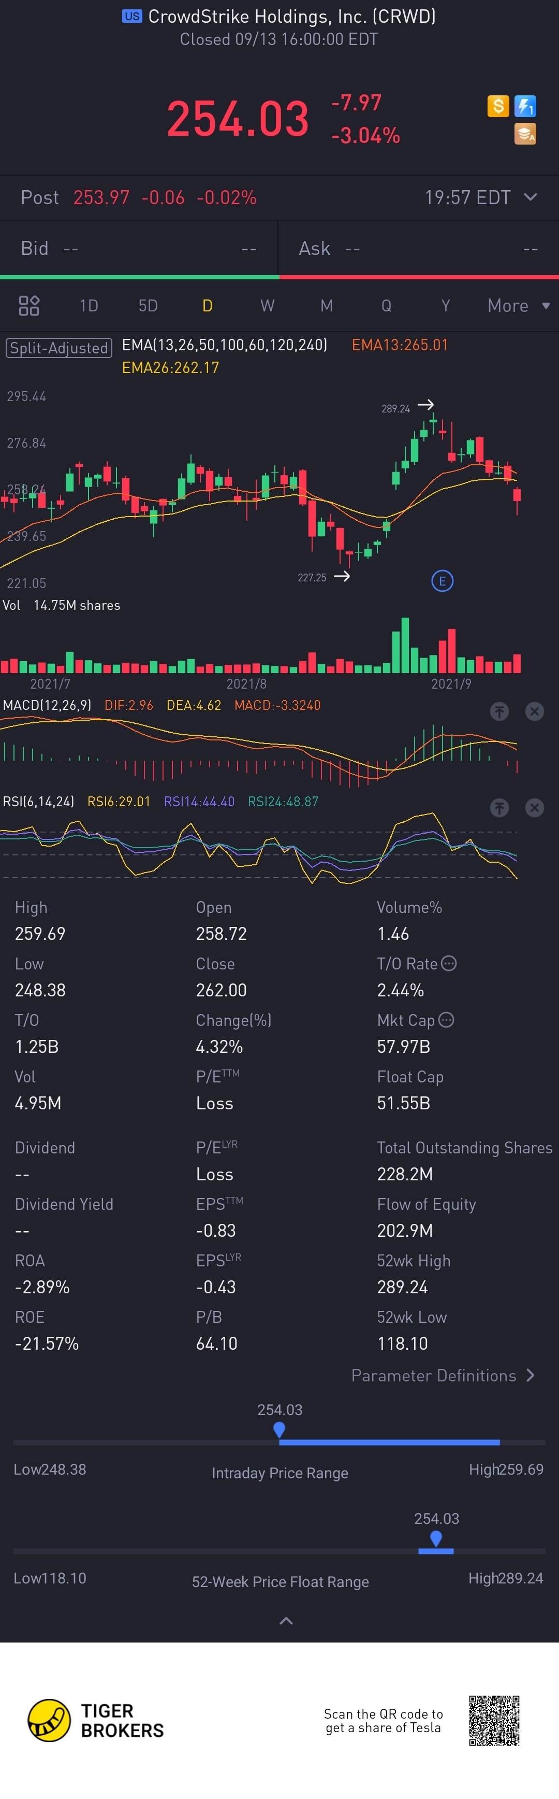
Task: Open the More timeframes dropdown
Action: pyautogui.click(x=519, y=305)
